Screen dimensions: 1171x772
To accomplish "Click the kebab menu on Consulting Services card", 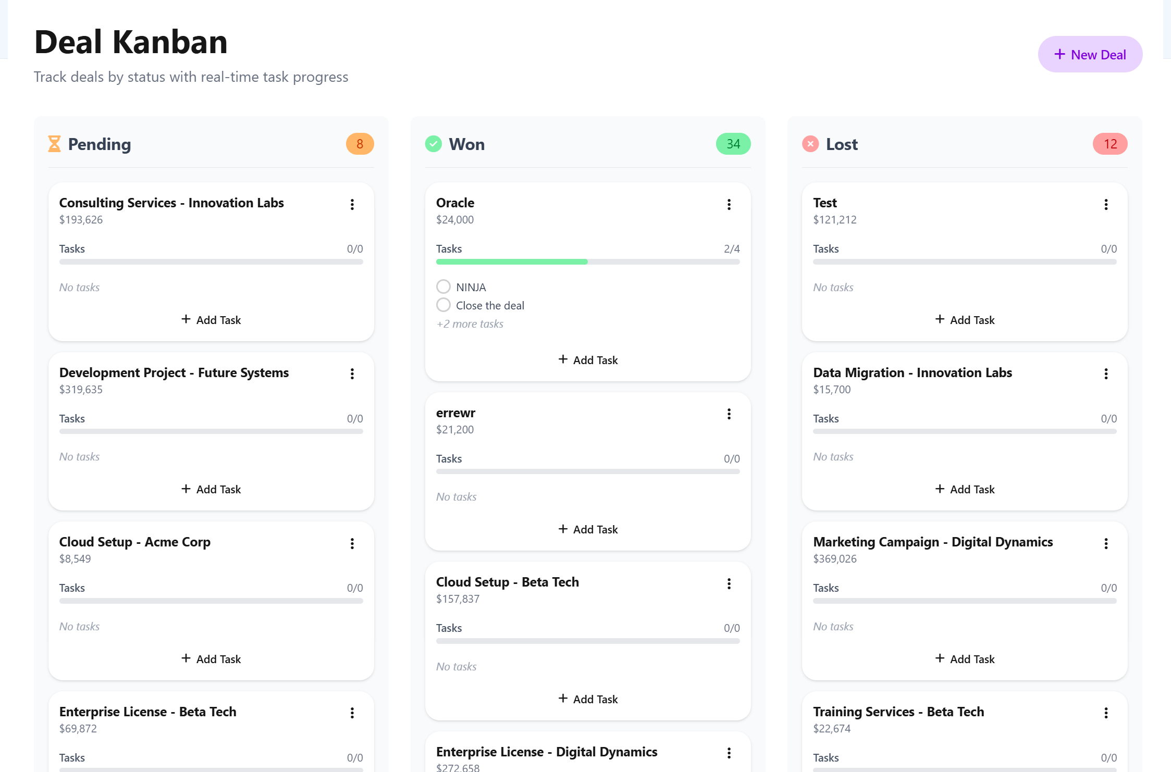I will 352,204.
